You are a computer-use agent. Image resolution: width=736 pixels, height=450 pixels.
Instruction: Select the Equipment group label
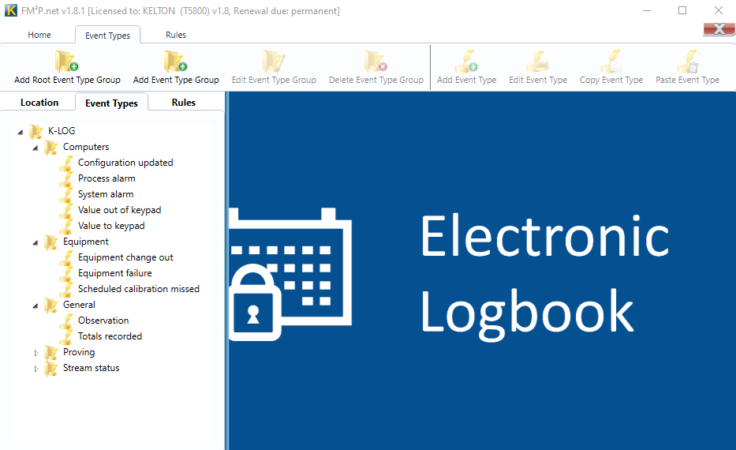coord(86,242)
